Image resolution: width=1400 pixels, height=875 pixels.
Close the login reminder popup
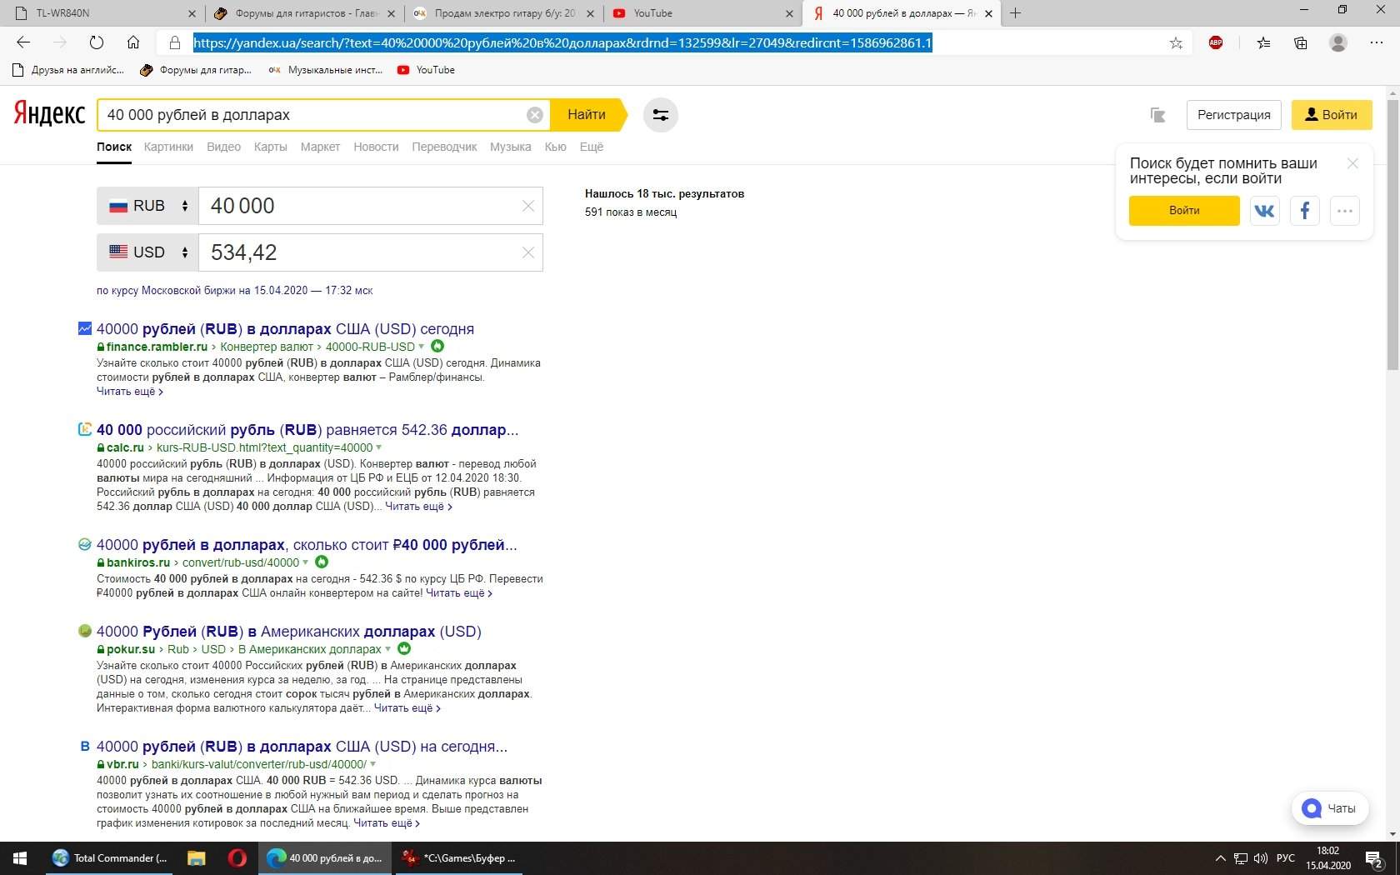[x=1352, y=163]
